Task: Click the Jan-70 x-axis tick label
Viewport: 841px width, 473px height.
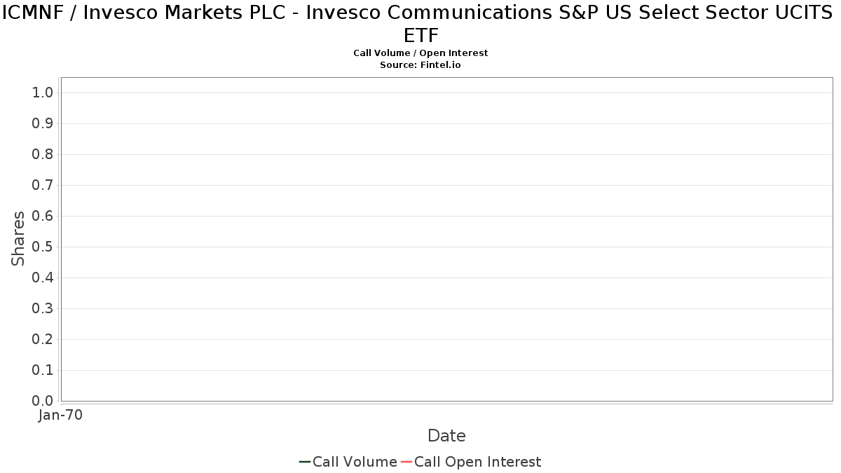Action: click(60, 416)
